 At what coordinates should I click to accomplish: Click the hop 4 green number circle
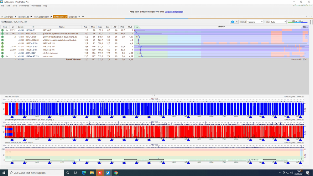3,40
